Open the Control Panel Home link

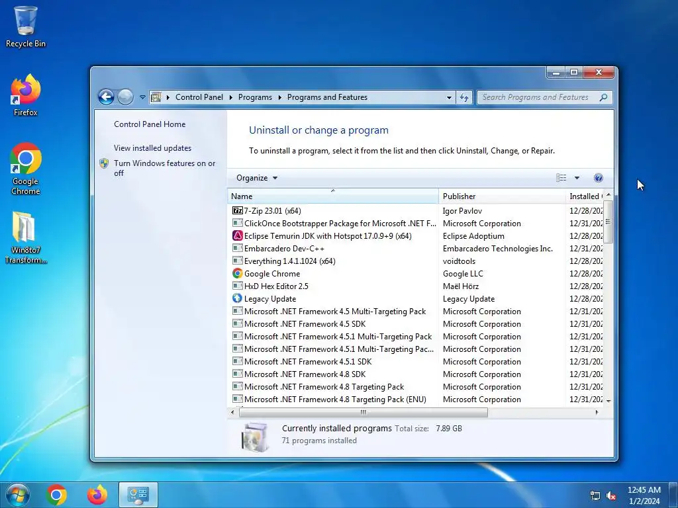point(150,124)
